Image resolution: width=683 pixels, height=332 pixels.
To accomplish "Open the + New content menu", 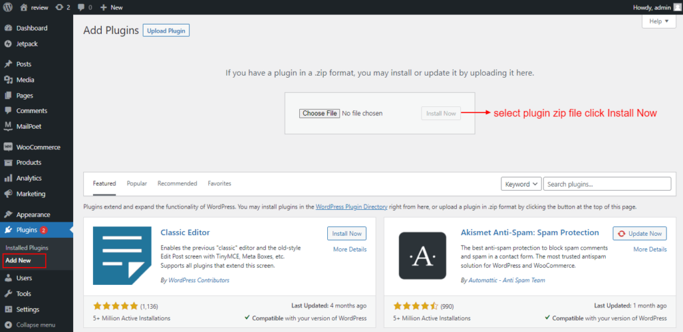I will (x=111, y=7).
